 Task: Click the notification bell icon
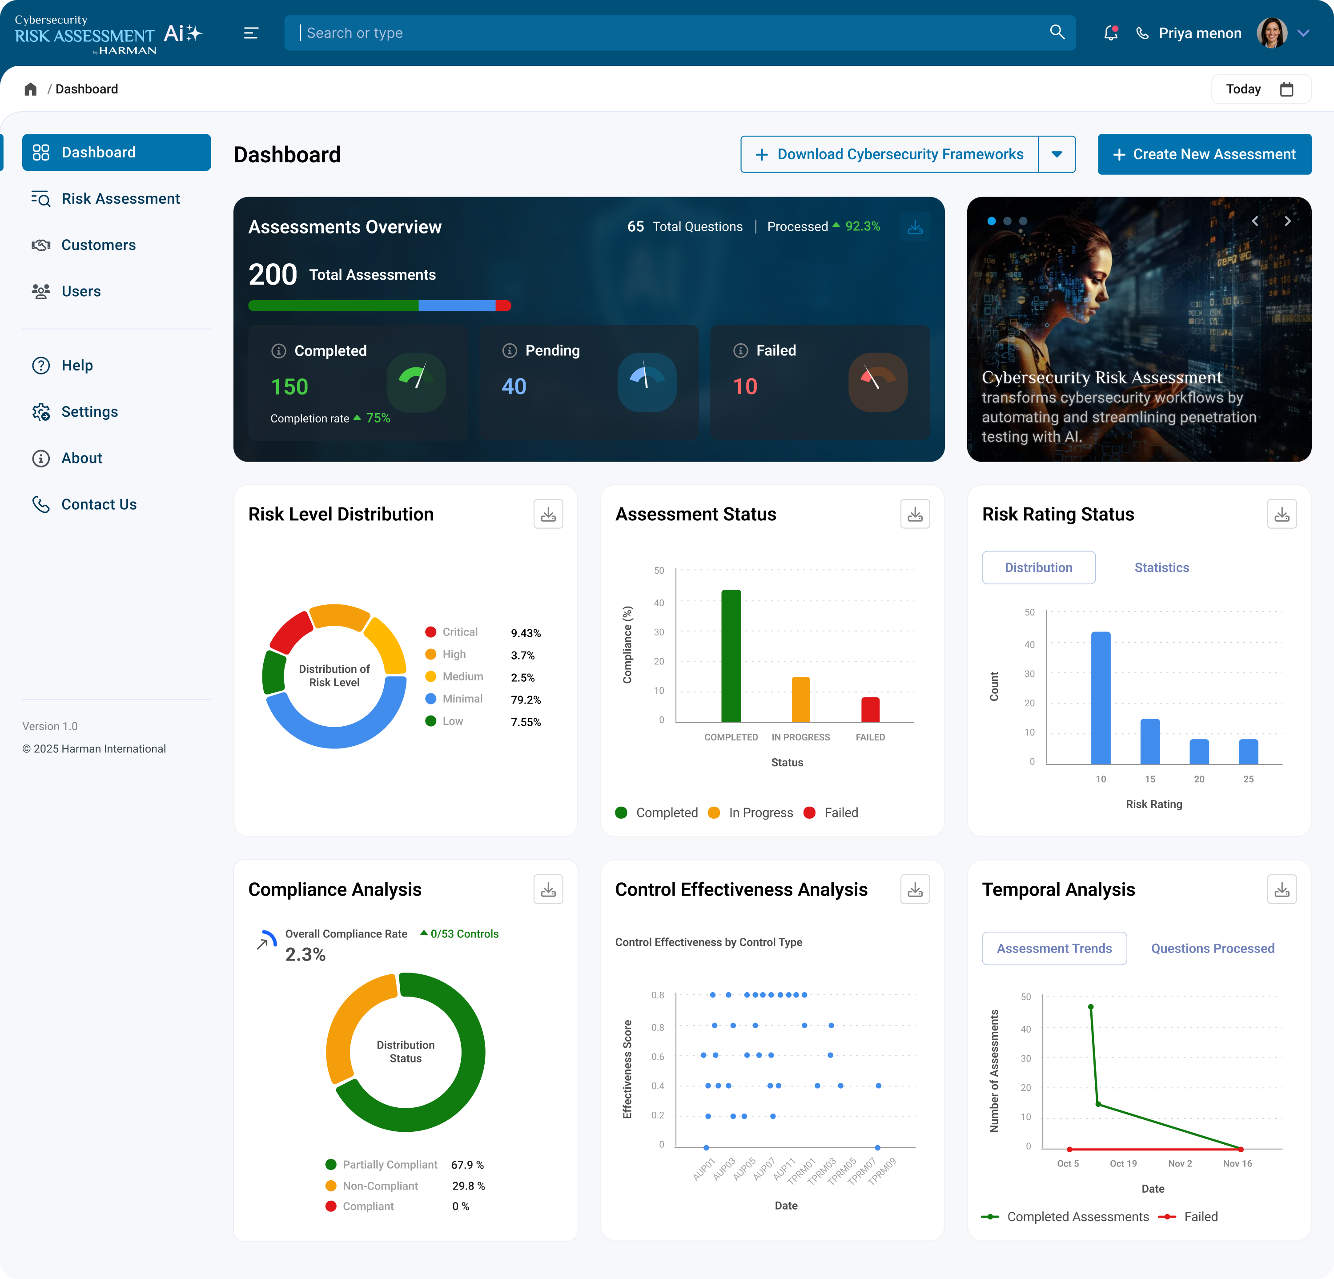pos(1111,32)
